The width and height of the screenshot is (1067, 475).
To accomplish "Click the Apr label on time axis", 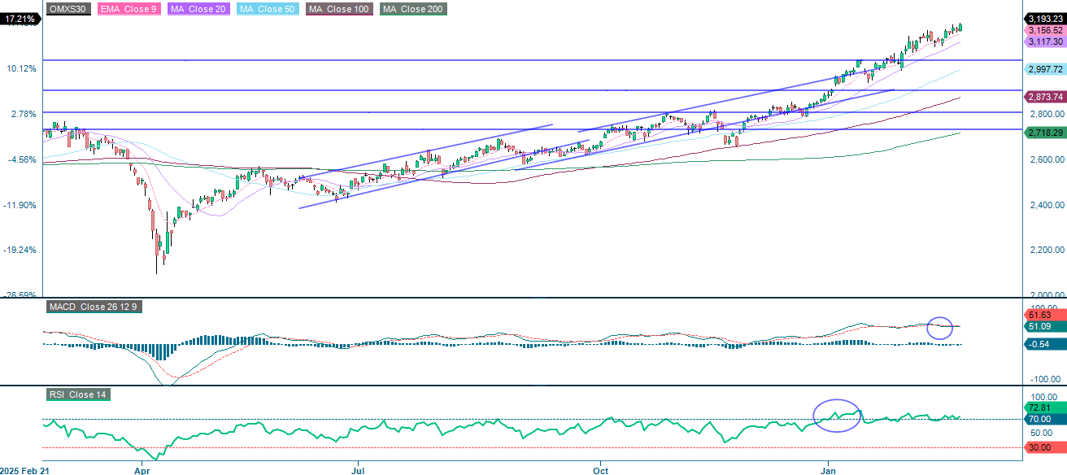I will [x=143, y=470].
